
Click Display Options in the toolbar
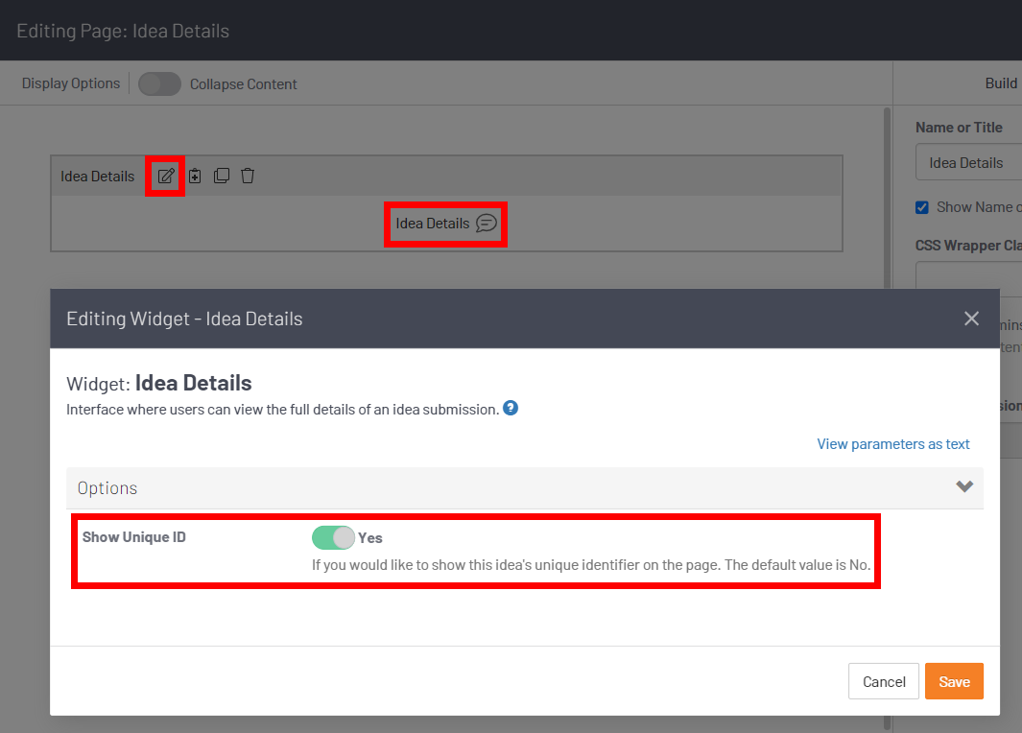coord(71,83)
